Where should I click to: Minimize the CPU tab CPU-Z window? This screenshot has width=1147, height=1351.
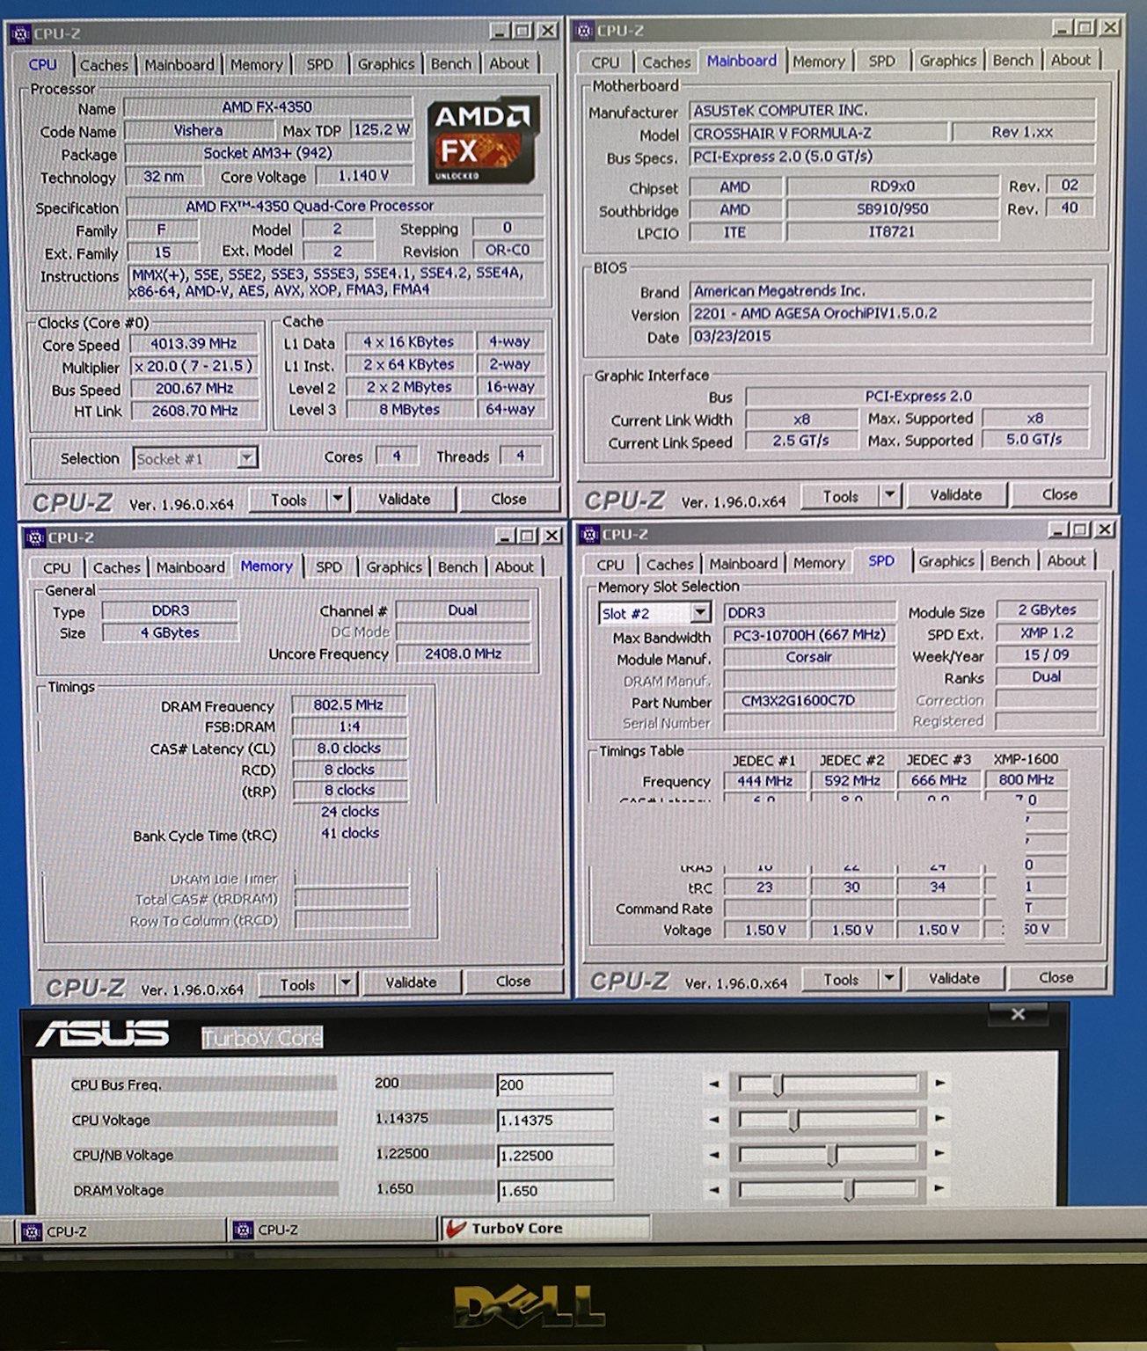coord(500,31)
